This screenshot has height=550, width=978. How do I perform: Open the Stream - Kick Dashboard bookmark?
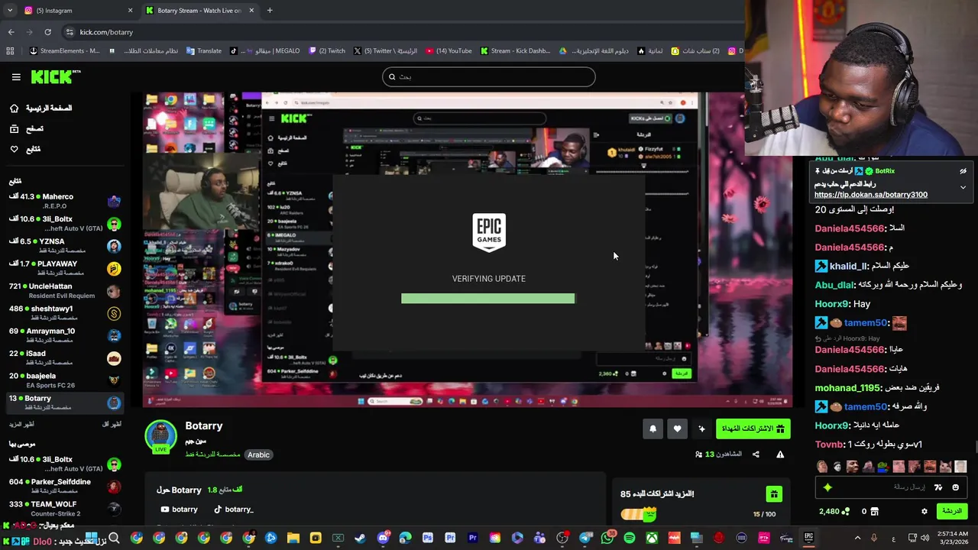(515, 51)
